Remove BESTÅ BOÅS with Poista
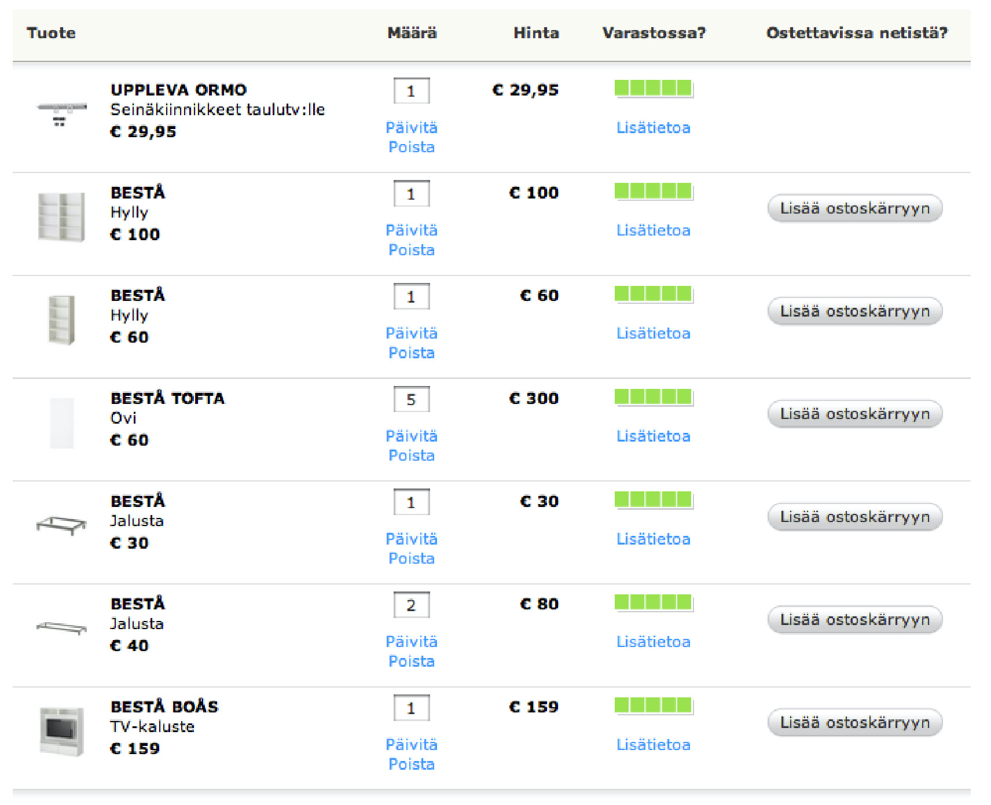This screenshot has height=805, width=991. [412, 764]
